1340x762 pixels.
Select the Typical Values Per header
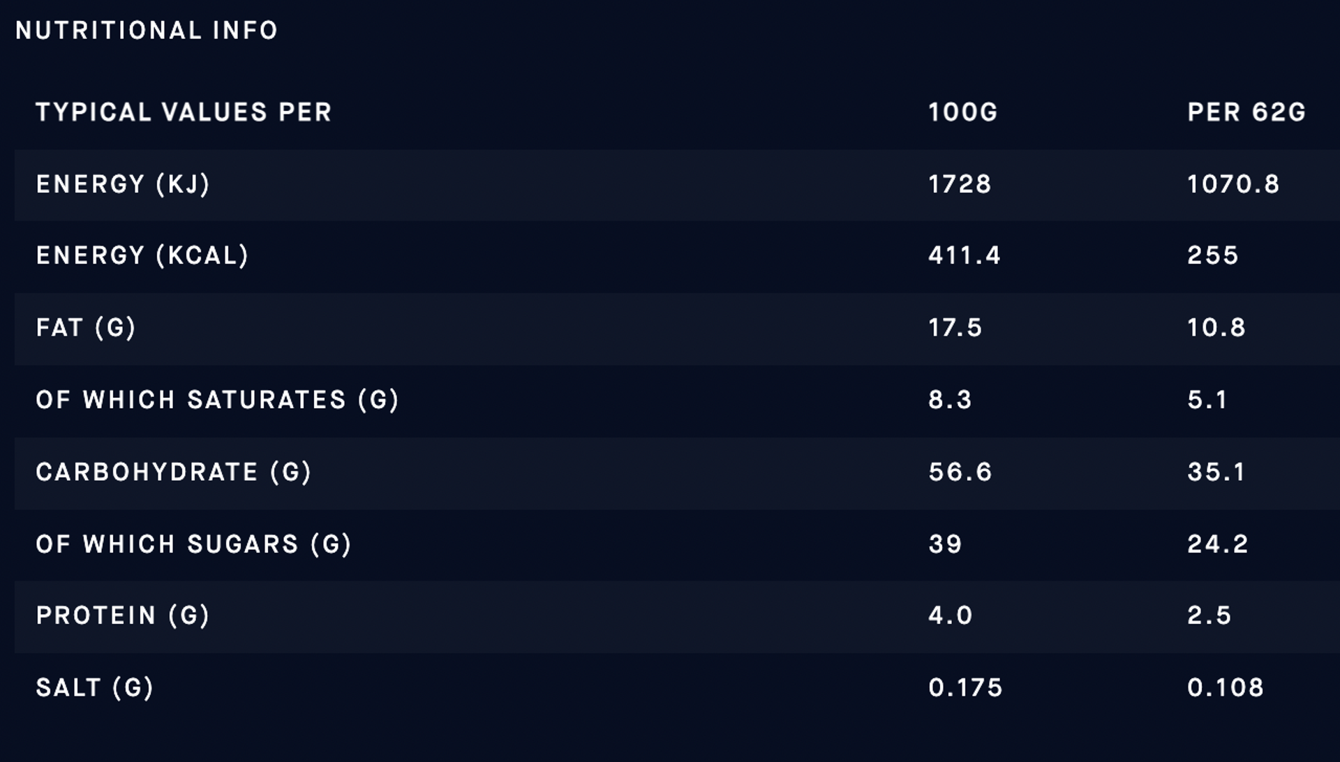(x=184, y=112)
